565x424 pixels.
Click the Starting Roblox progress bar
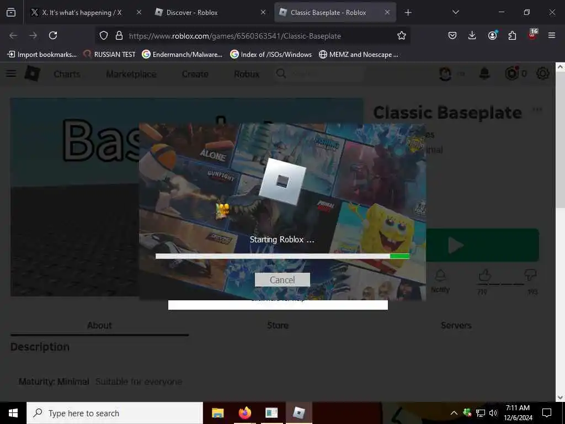coord(282,256)
